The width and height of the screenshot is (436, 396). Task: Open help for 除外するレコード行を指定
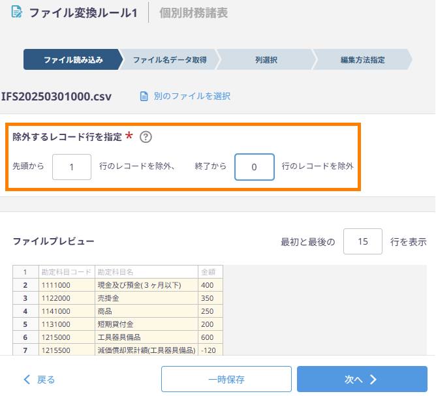146,137
